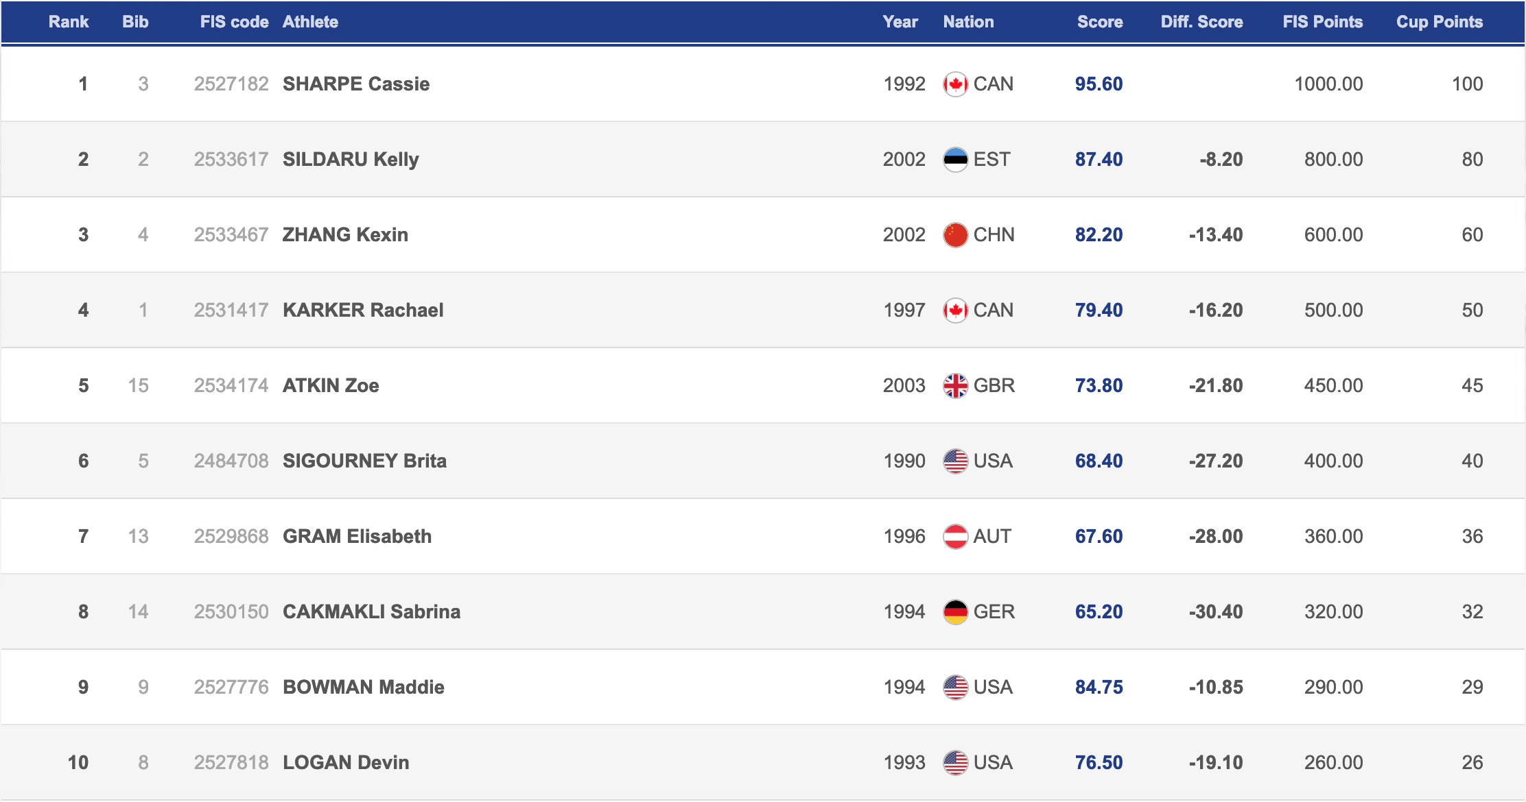This screenshot has height=802, width=1526.
Task: Open athlete profile for BOWMAN Maddie
Action: coord(363,687)
